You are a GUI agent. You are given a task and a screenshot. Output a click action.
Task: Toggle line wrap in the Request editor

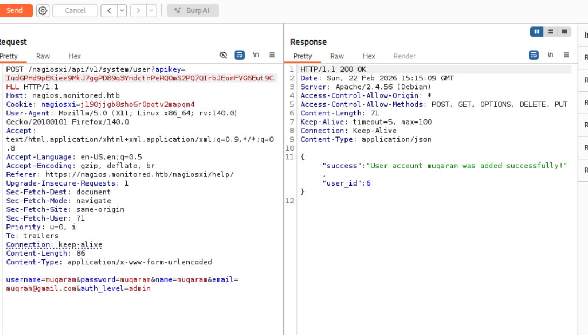coord(239,55)
